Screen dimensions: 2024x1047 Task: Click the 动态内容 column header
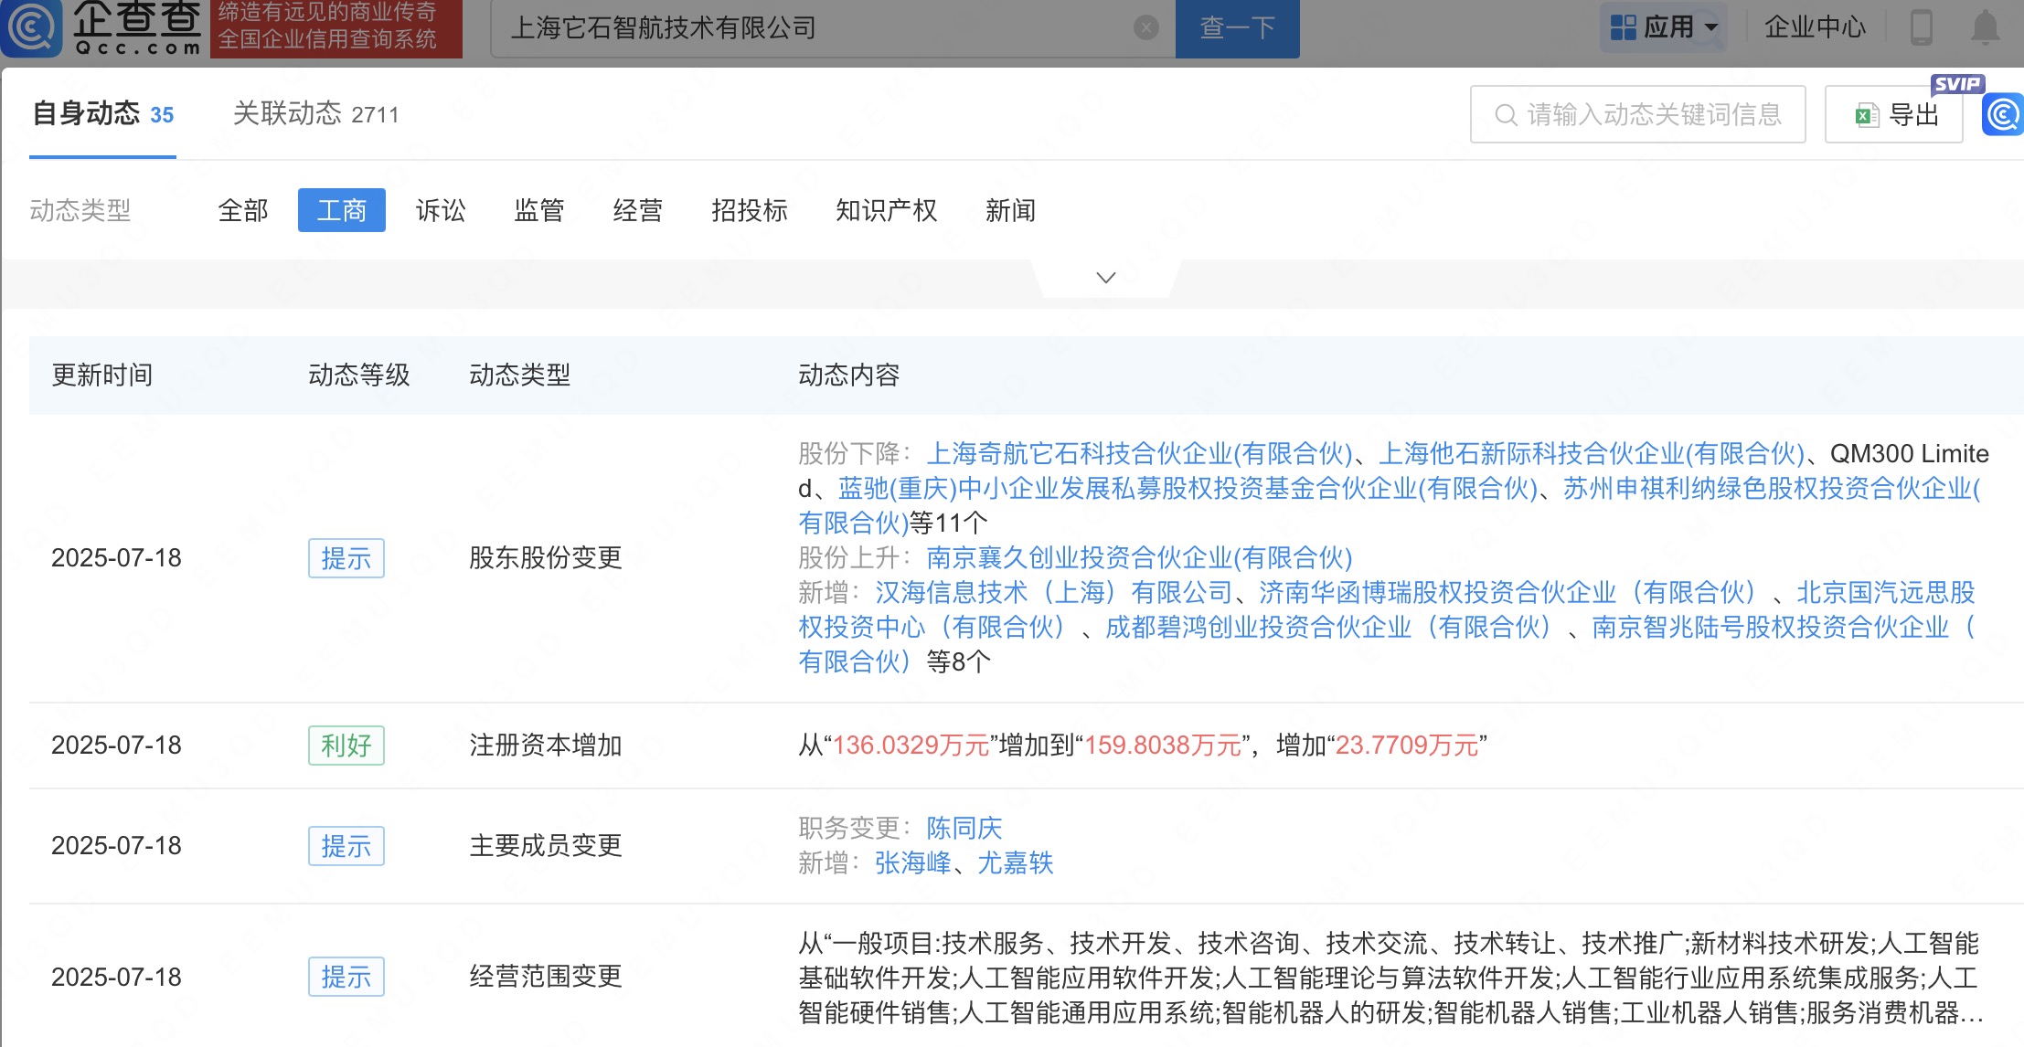point(849,375)
